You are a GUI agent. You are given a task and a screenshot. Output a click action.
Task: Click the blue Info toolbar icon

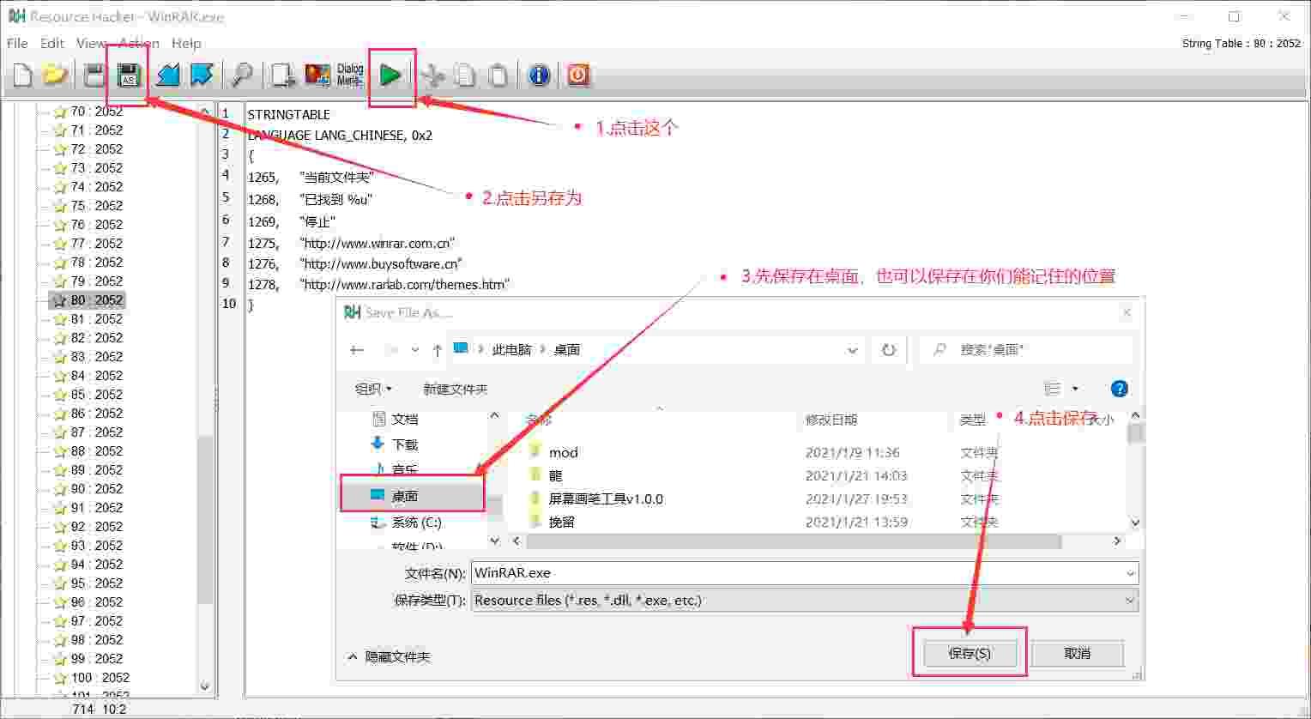click(x=539, y=76)
